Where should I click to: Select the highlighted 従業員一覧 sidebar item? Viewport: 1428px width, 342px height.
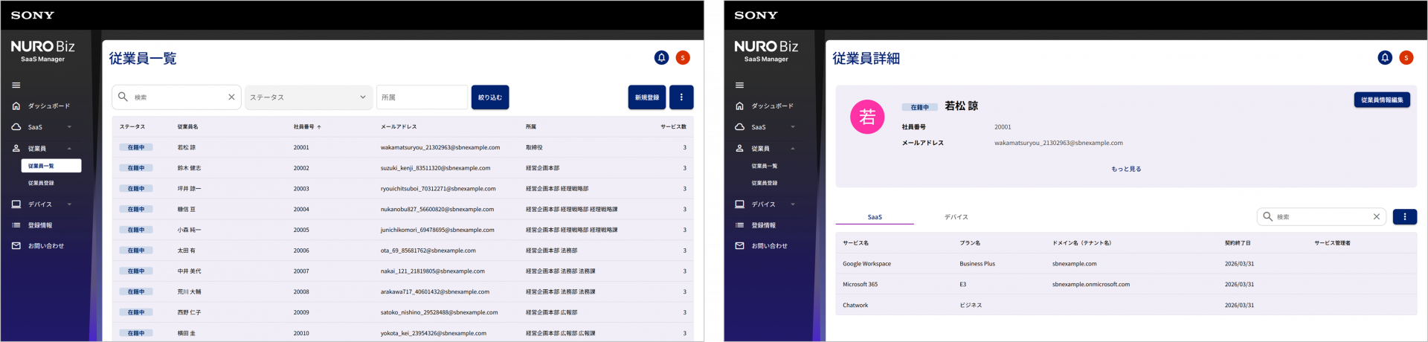click(x=51, y=166)
